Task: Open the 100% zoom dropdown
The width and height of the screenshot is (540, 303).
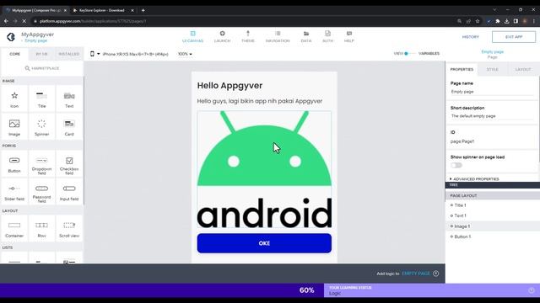Action: point(185,54)
